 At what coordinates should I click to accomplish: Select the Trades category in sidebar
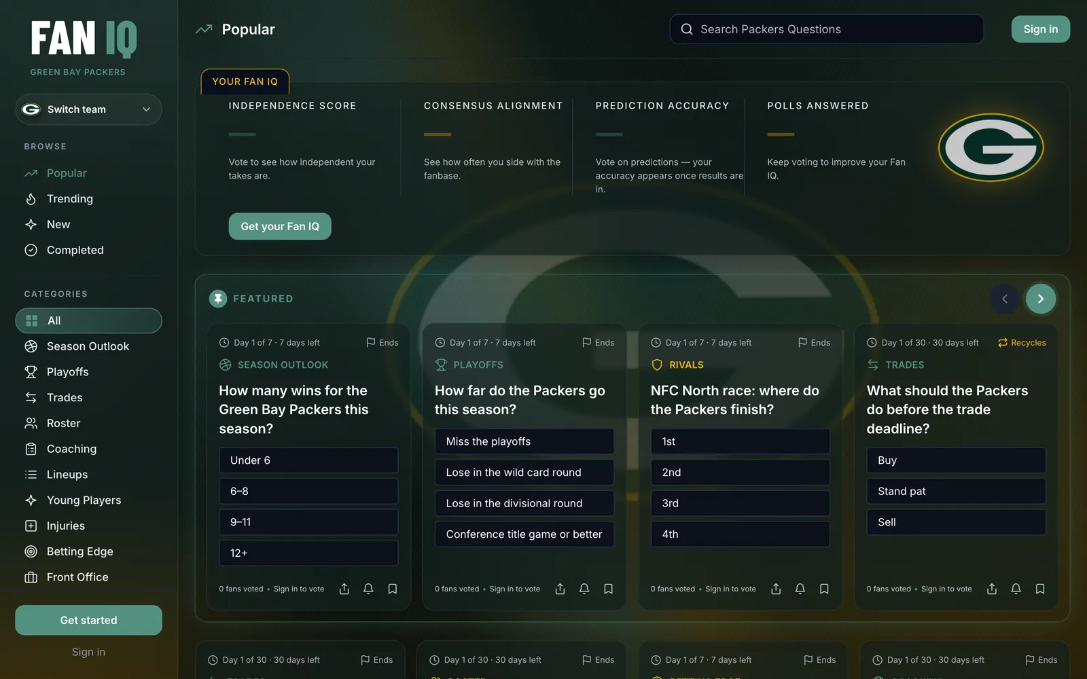coord(88,398)
